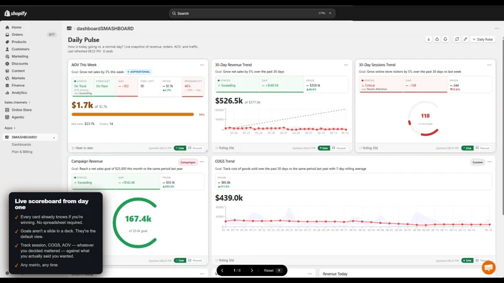Open Plan & Billing link
Viewport: 504px width, 283px height.
[x=22, y=152]
